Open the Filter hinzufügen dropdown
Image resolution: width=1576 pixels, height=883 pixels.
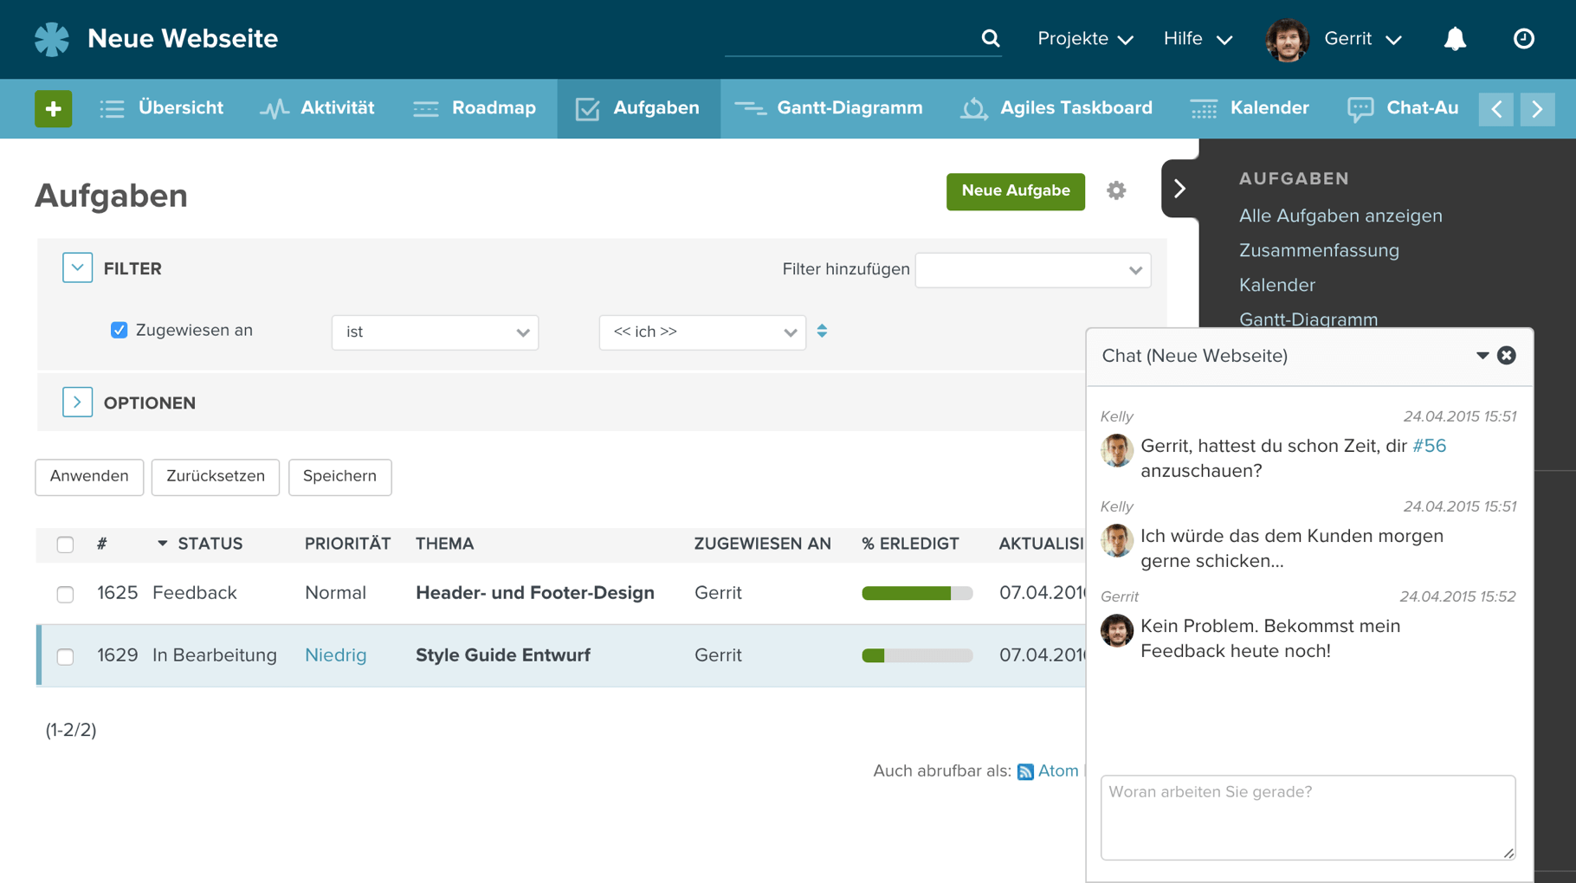(1032, 269)
